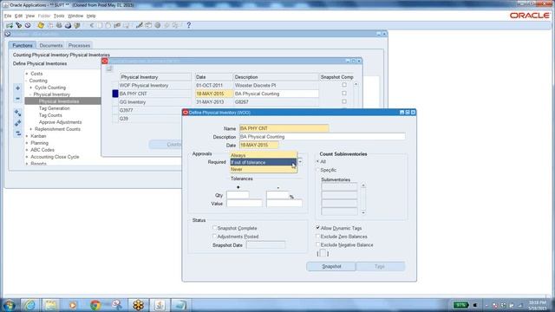The height and width of the screenshot is (312, 555).
Task: Click the Expand All Children navigator icon
Action: (x=17, y=114)
